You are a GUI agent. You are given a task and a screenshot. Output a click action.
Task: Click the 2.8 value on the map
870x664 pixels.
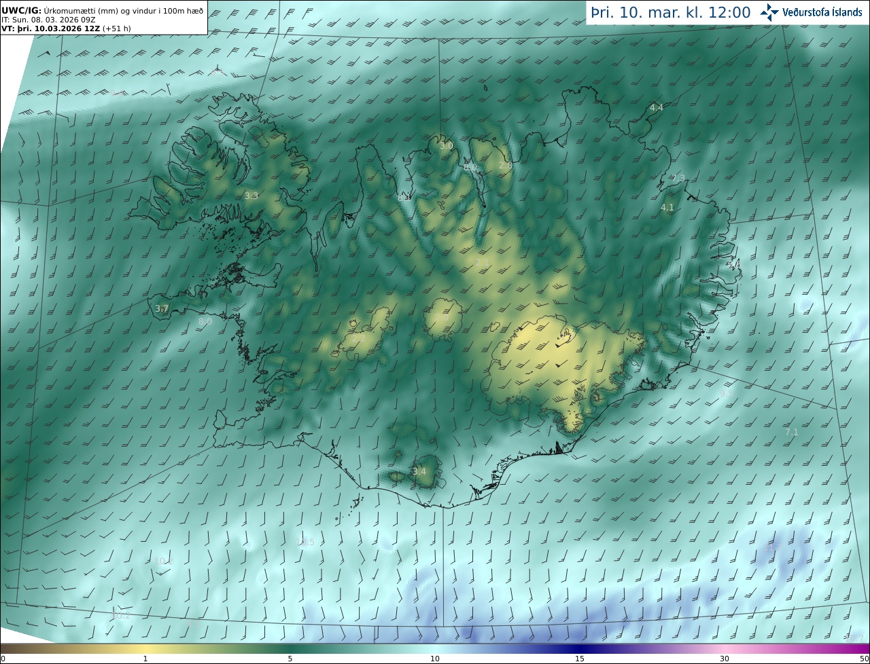click(506, 165)
